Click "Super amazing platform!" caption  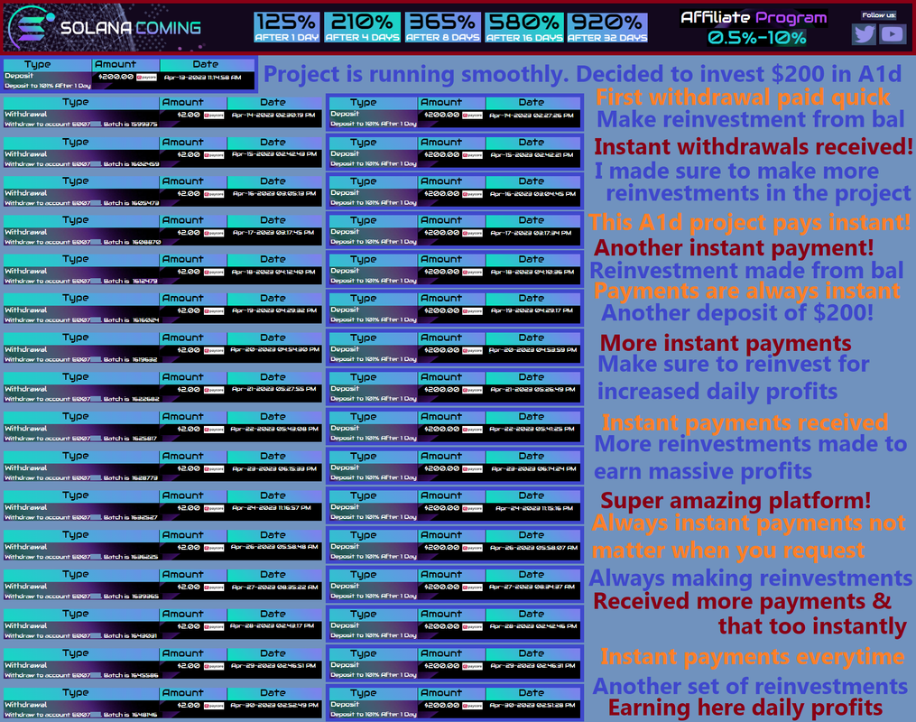pos(736,501)
